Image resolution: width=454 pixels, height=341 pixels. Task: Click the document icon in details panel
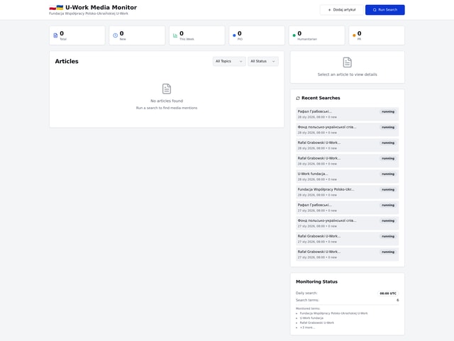pos(347,62)
